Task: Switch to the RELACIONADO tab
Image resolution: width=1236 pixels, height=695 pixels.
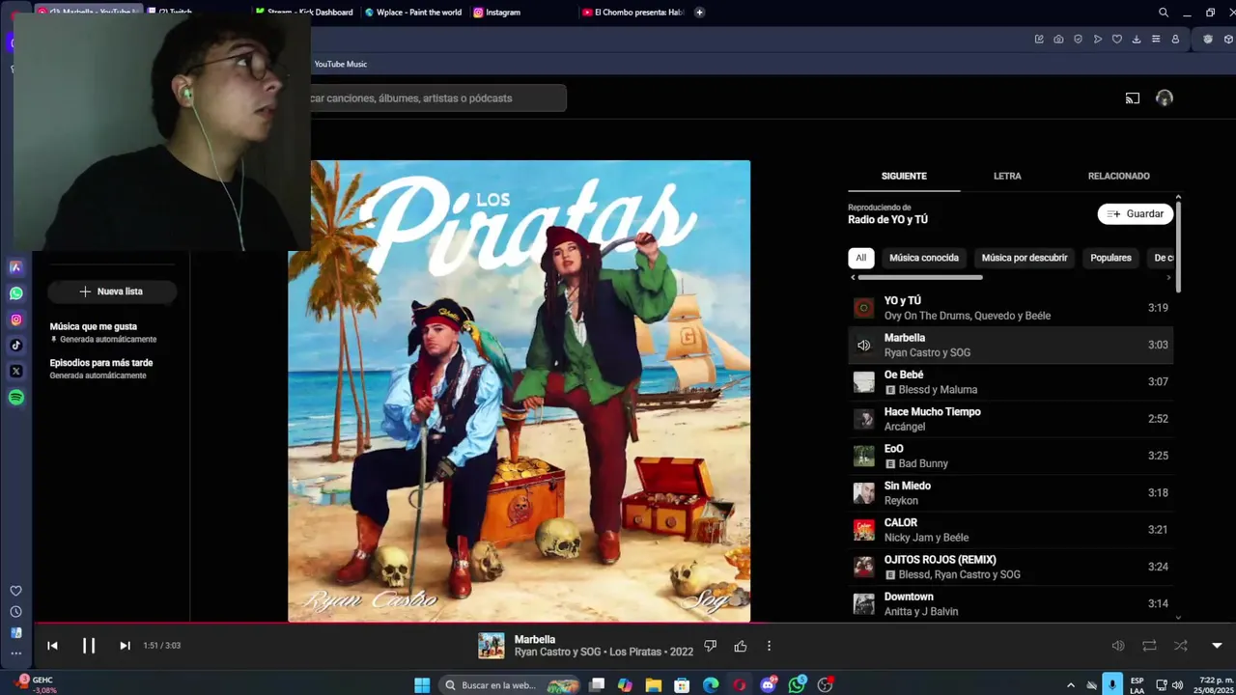Action: (x=1118, y=176)
